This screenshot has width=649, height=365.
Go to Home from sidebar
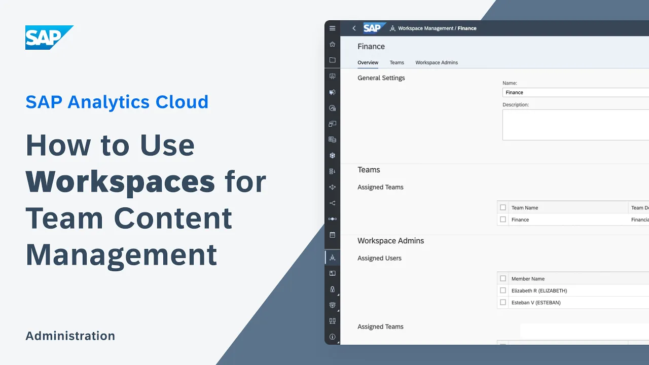(333, 44)
